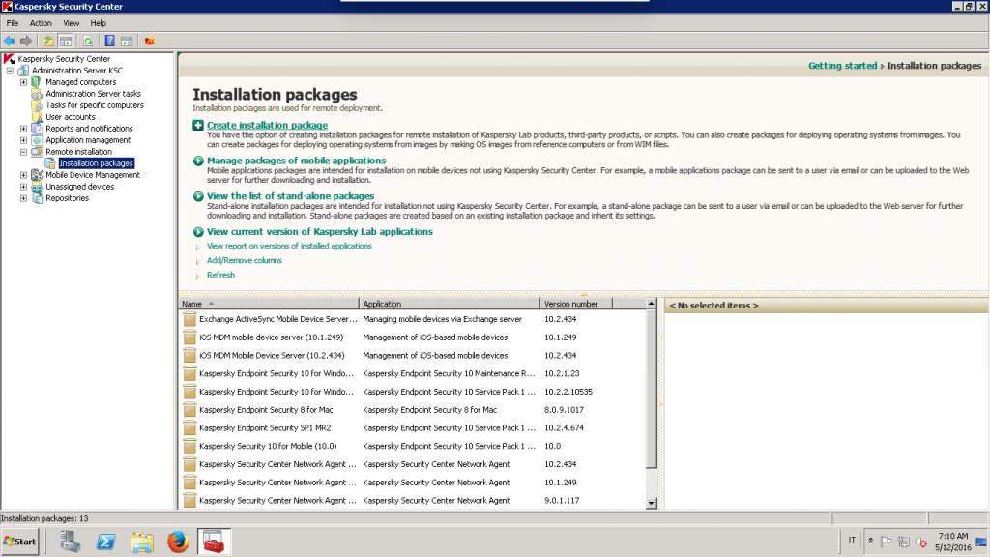Click the Start button
The height and width of the screenshot is (557, 990).
(x=20, y=542)
